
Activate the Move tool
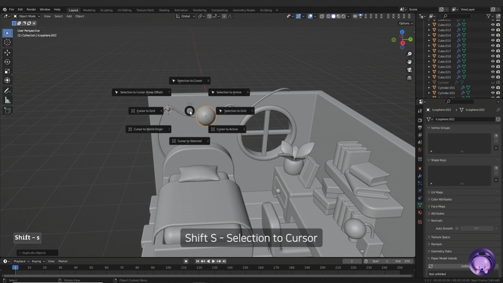click(7, 53)
